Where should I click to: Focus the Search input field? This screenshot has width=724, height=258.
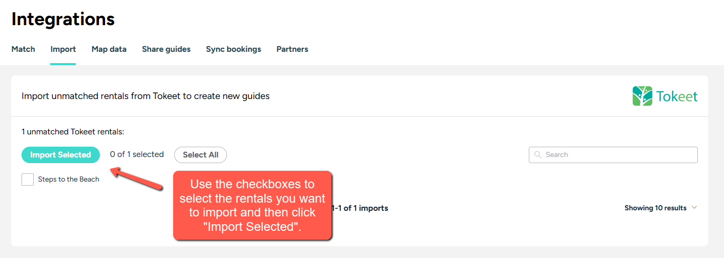click(x=613, y=154)
